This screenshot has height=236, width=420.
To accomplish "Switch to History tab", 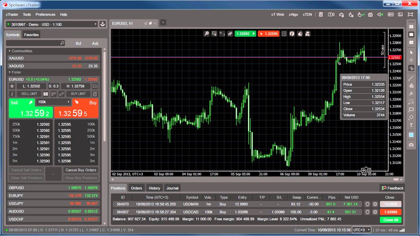I will tap(154, 188).
